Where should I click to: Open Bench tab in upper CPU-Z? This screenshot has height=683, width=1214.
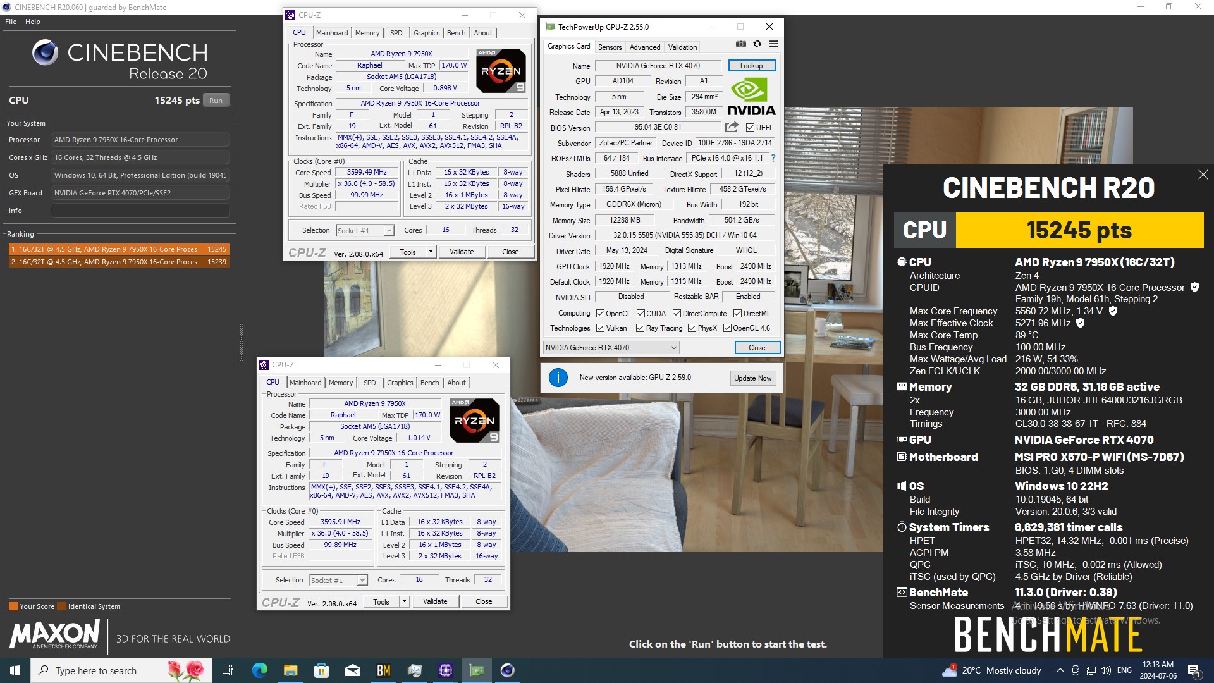456,33
